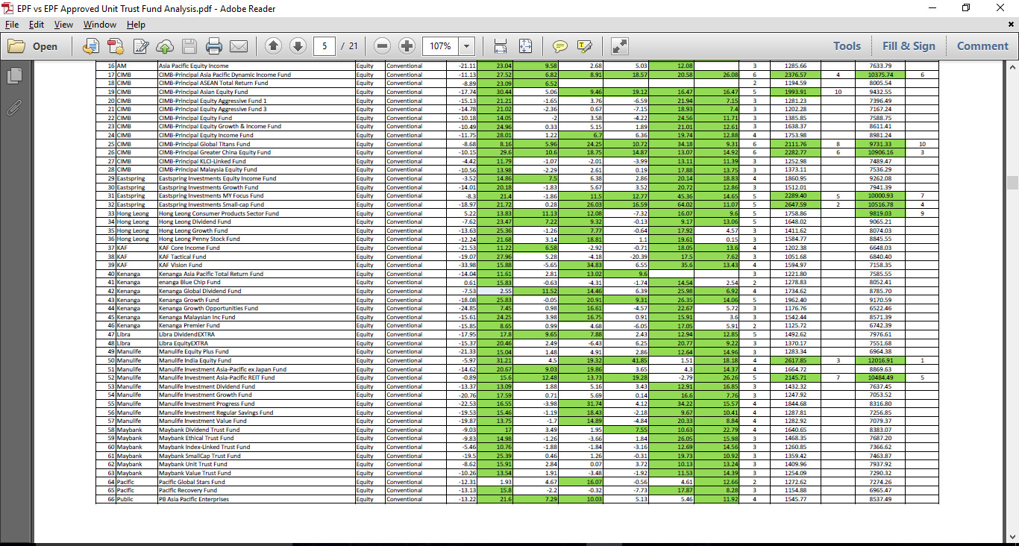
Task: Click the fit width scrolling icon
Action: (x=501, y=46)
